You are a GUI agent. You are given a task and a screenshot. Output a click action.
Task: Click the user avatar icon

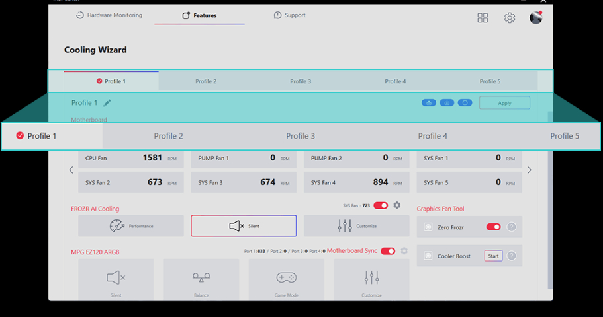click(x=536, y=18)
